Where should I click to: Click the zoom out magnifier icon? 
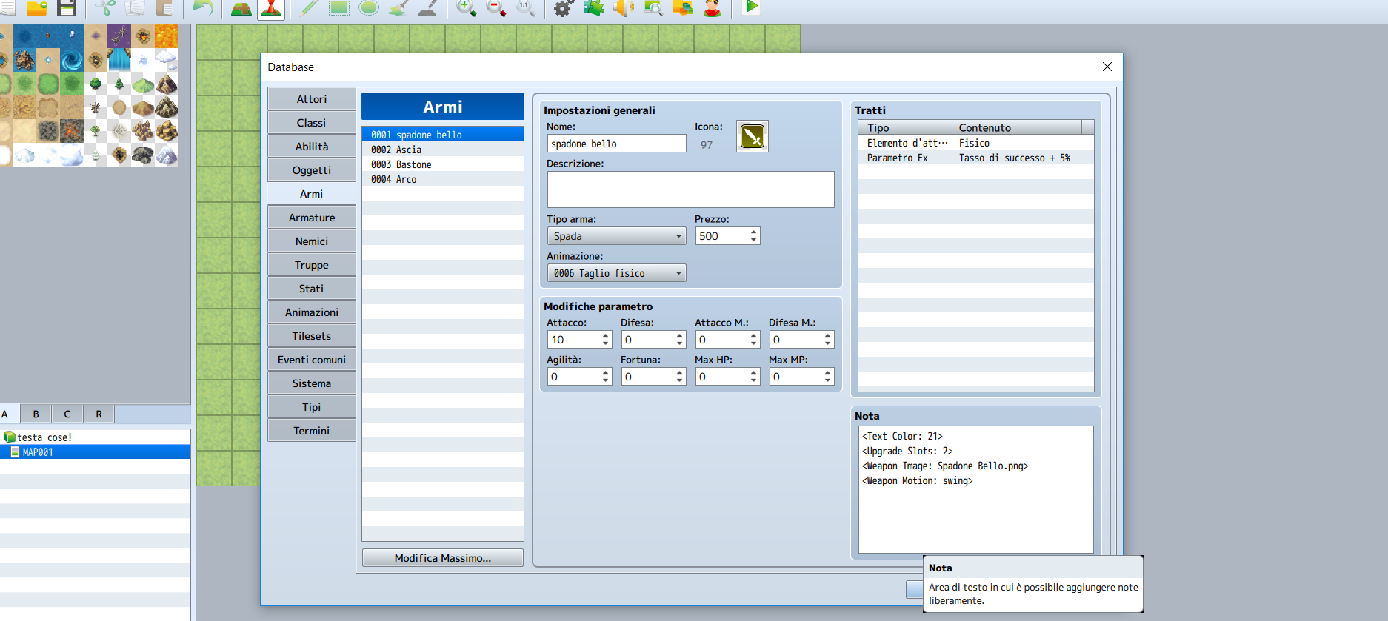(x=496, y=7)
